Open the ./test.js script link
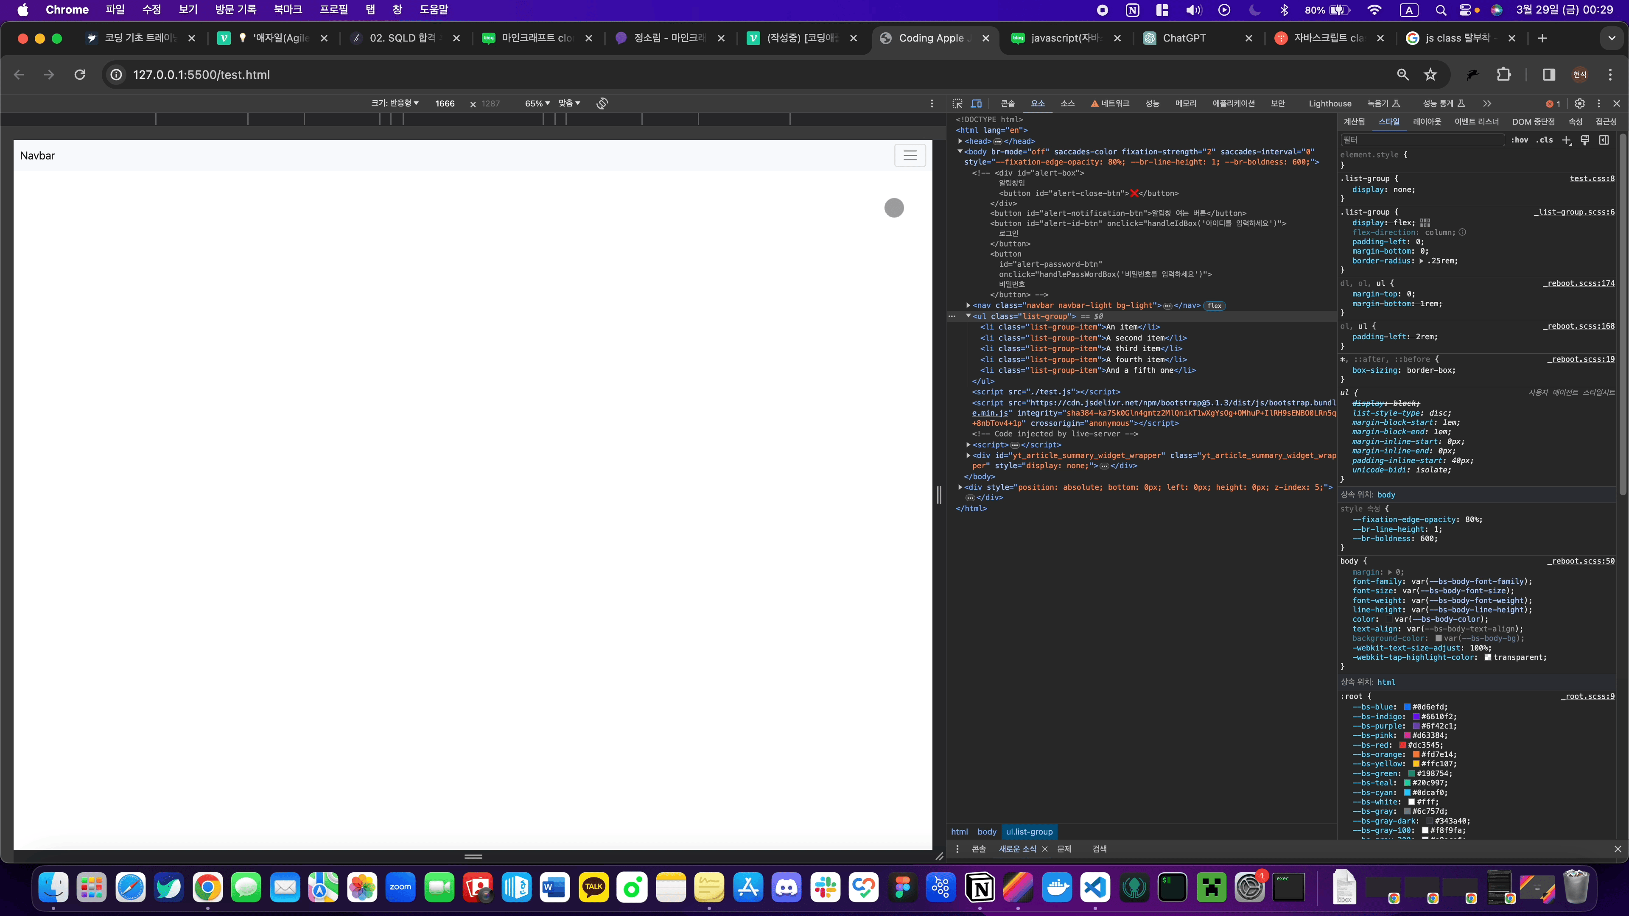Image resolution: width=1629 pixels, height=916 pixels. [x=1050, y=392]
